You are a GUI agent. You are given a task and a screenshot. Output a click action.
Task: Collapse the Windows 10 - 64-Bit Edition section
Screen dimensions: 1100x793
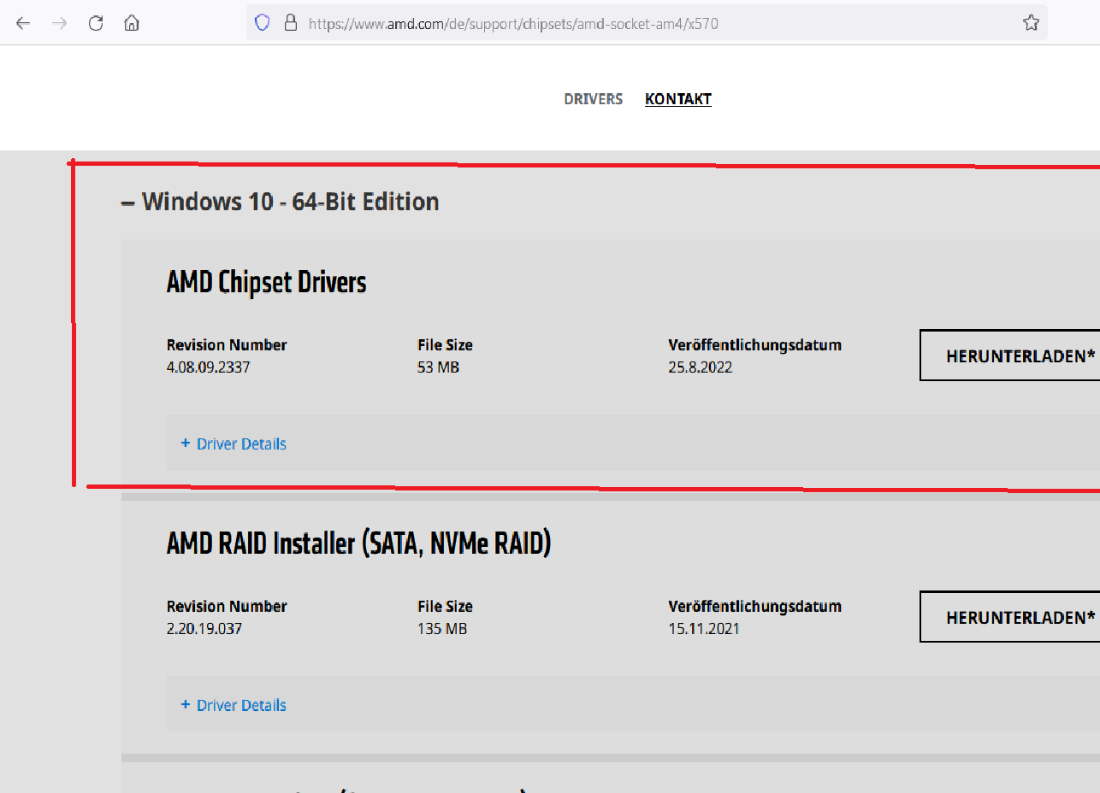click(x=281, y=202)
